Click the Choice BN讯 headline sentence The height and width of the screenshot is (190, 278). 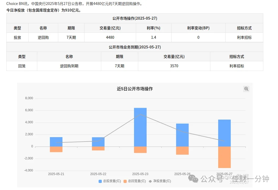click(74, 4)
